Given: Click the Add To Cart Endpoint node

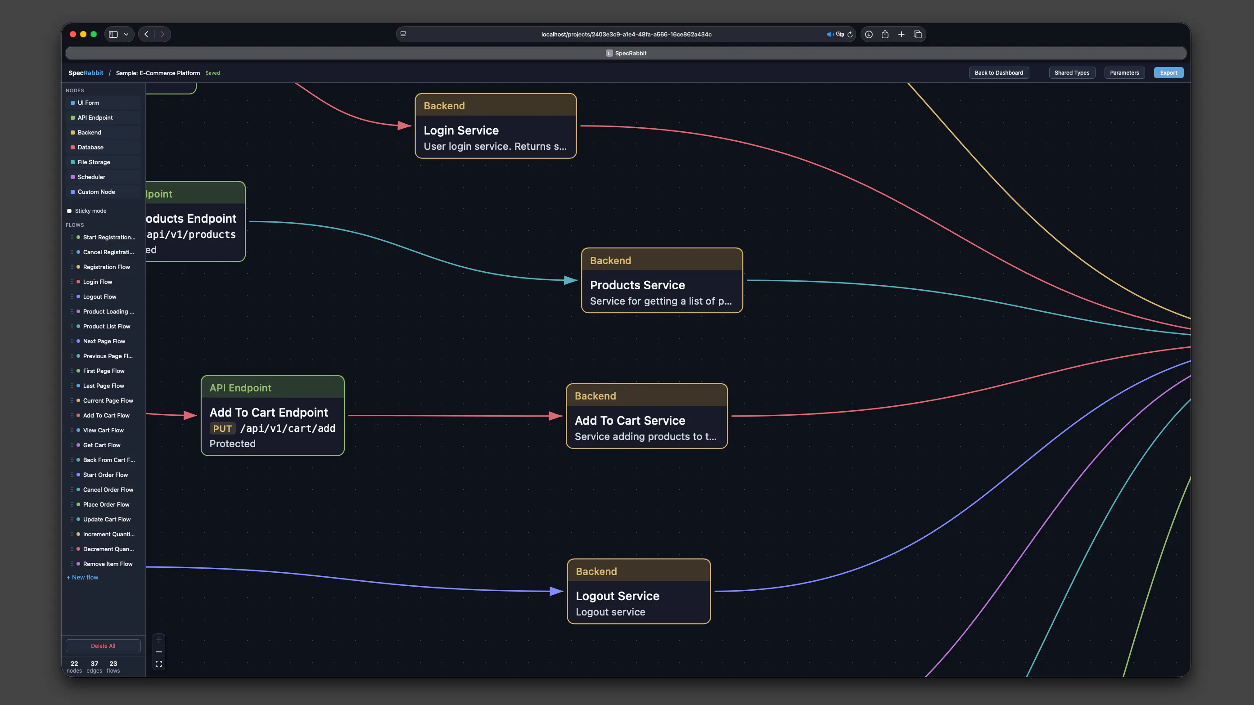Looking at the screenshot, I should (273, 416).
